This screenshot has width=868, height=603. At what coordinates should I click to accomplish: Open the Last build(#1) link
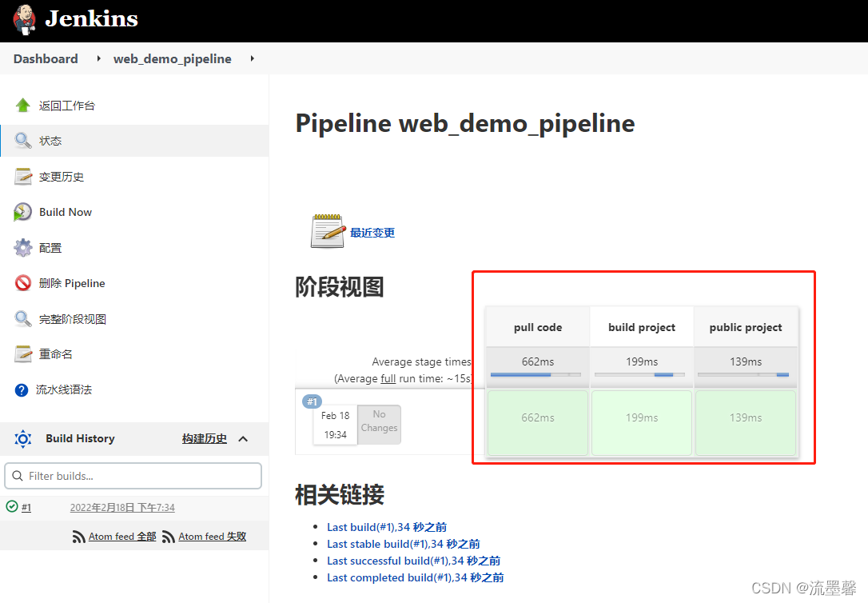(386, 527)
